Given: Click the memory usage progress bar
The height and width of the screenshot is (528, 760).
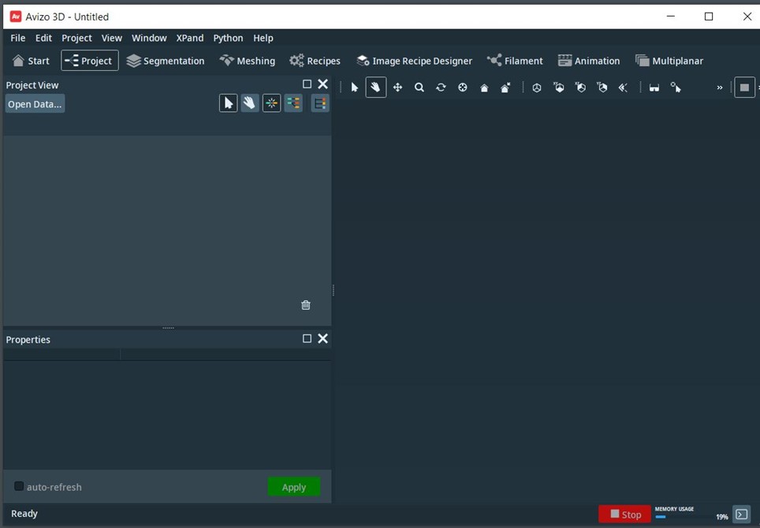Looking at the screenshot, I should coord(685,517).
